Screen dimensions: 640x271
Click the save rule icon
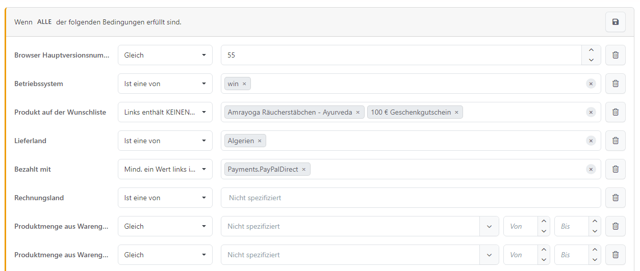pos(615,22)
